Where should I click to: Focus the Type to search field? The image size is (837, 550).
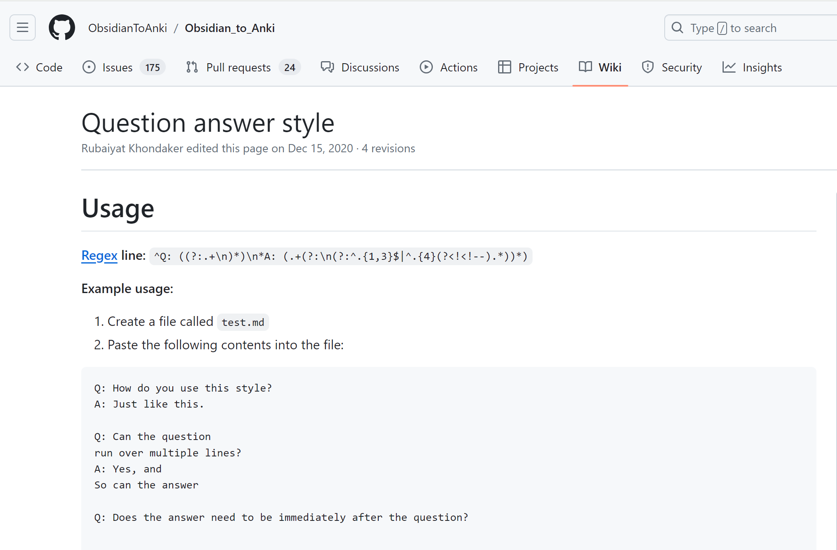click(x=753, y=28)
